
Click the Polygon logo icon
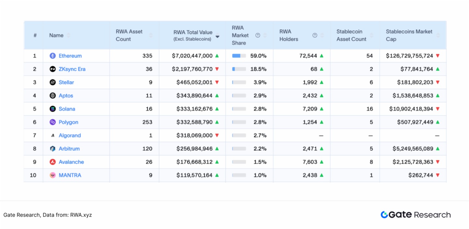52,122
